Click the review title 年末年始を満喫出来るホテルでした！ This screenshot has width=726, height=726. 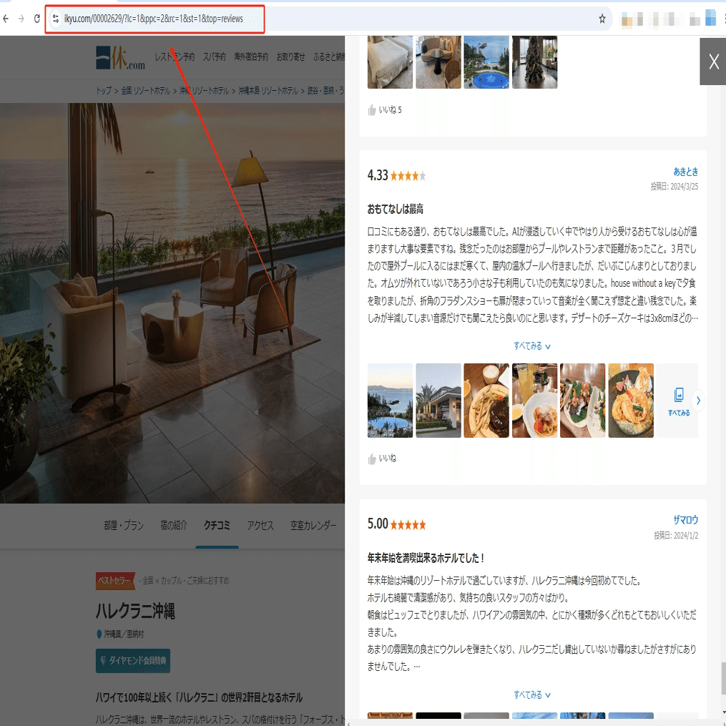click(x=425, y=558)
